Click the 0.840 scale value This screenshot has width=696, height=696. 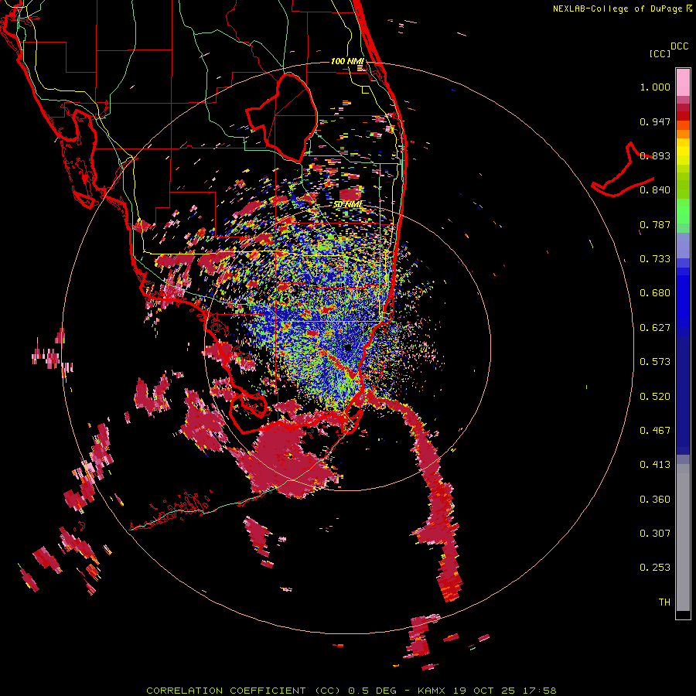(x=655, y=190)
